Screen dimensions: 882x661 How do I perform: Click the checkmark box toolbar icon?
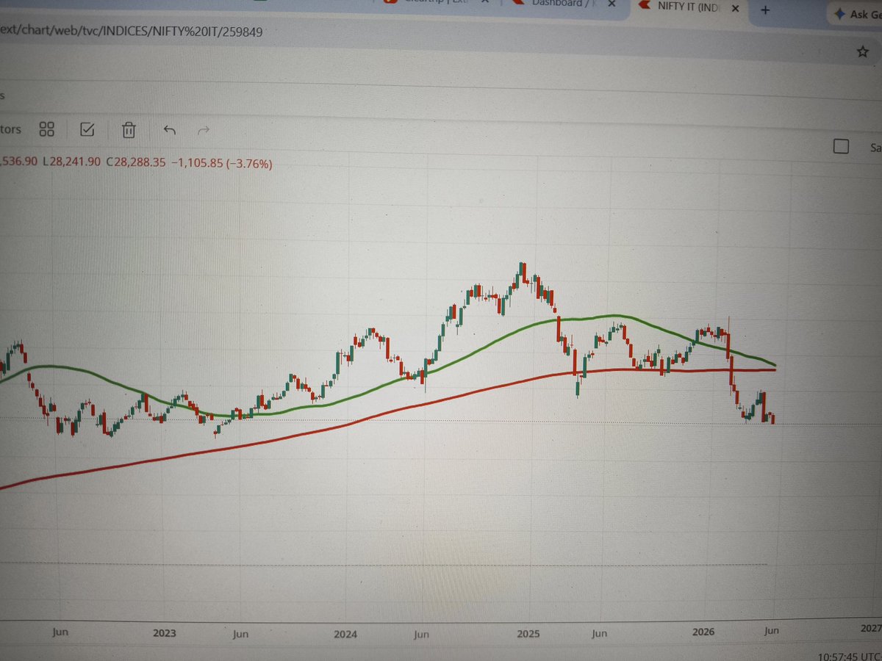(87, 130)
